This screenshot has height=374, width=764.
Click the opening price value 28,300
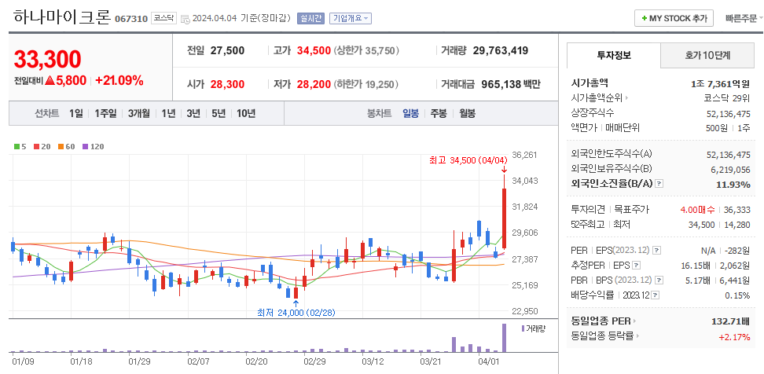(227, 84)
